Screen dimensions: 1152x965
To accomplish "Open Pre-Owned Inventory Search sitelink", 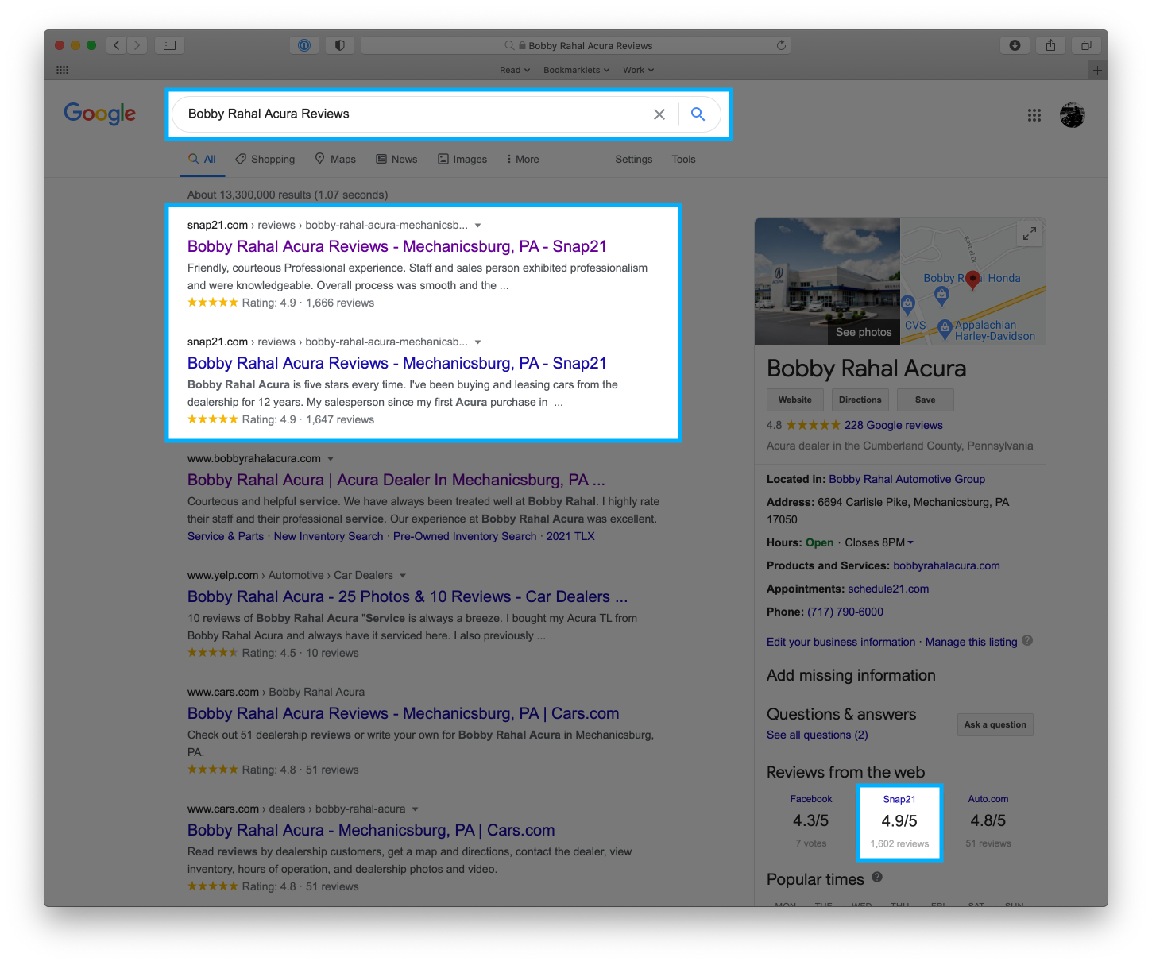I will coord(465,536).
